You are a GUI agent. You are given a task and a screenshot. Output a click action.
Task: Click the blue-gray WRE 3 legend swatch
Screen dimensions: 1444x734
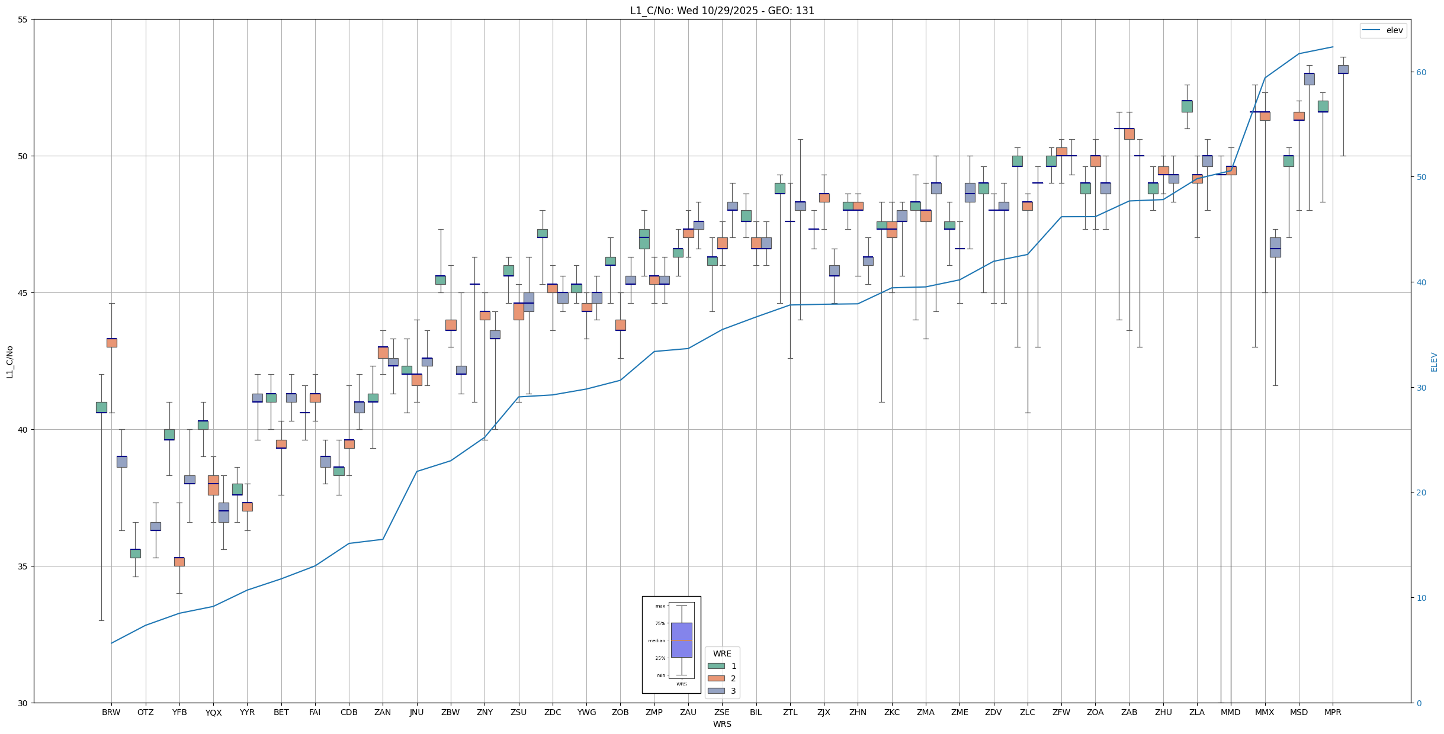coord(715,691)
